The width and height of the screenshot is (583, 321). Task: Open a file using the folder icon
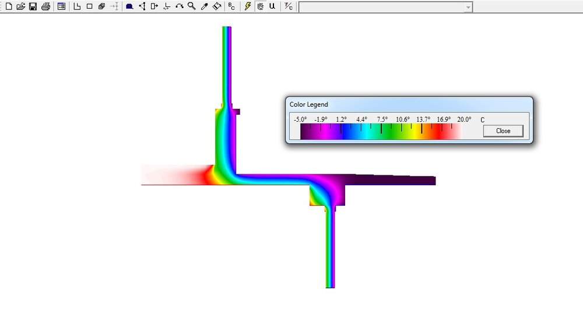(x=20, y=6)
